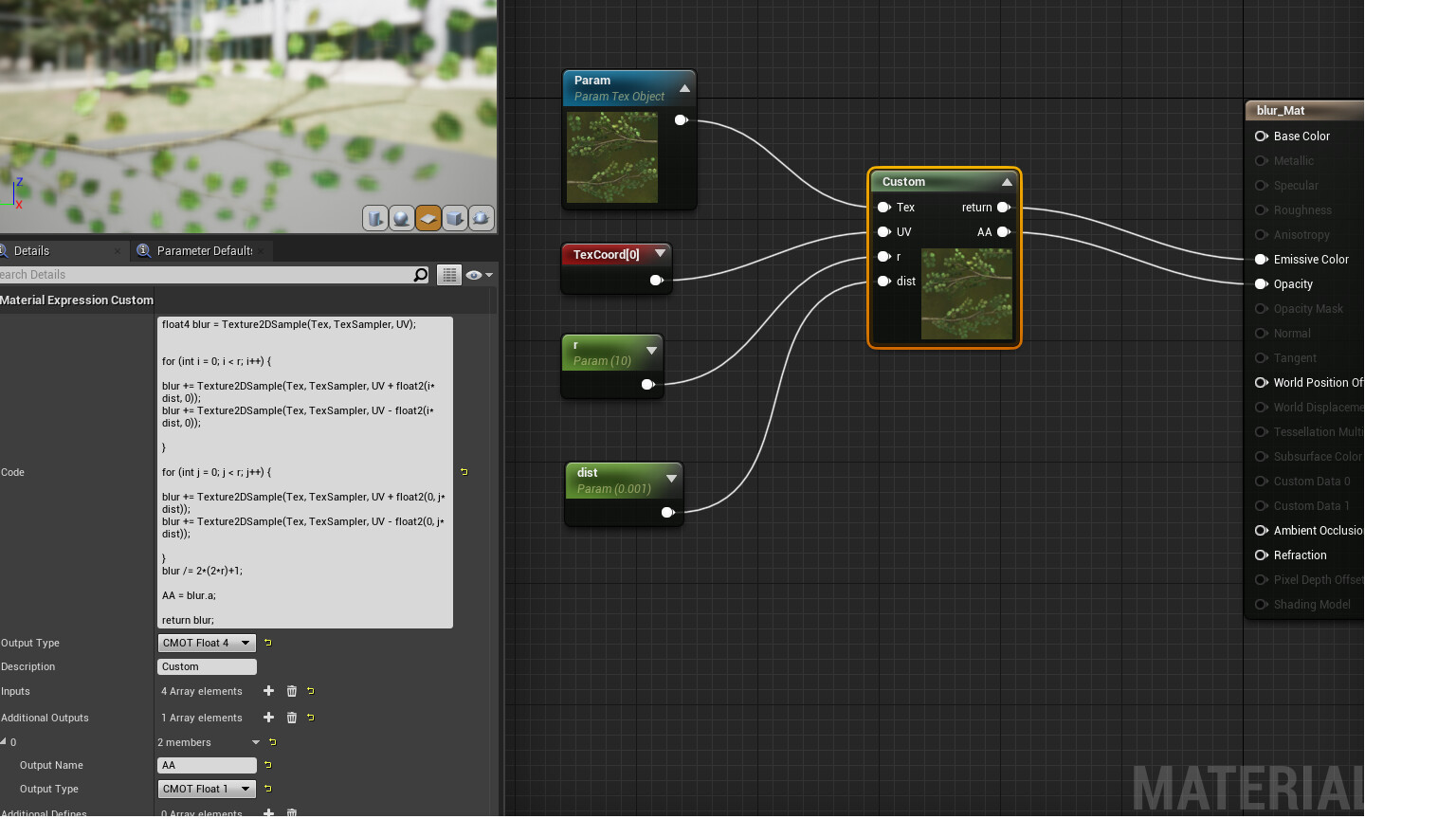Expand the TexCoord[0] node preview arrow
The height and width of the screenshot is (819, 1456).
click(660, 254)
